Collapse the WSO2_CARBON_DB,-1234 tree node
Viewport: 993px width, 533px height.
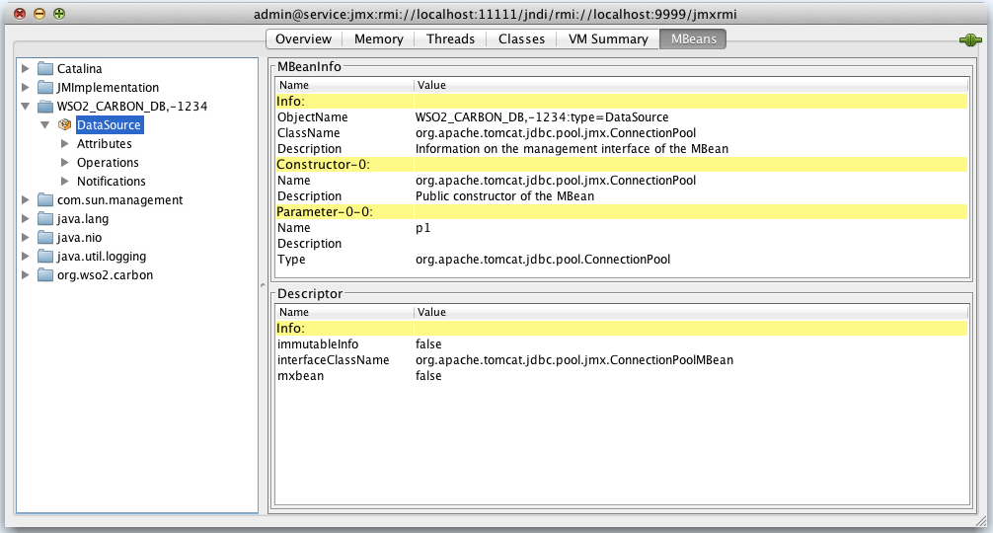pos(26,107)
